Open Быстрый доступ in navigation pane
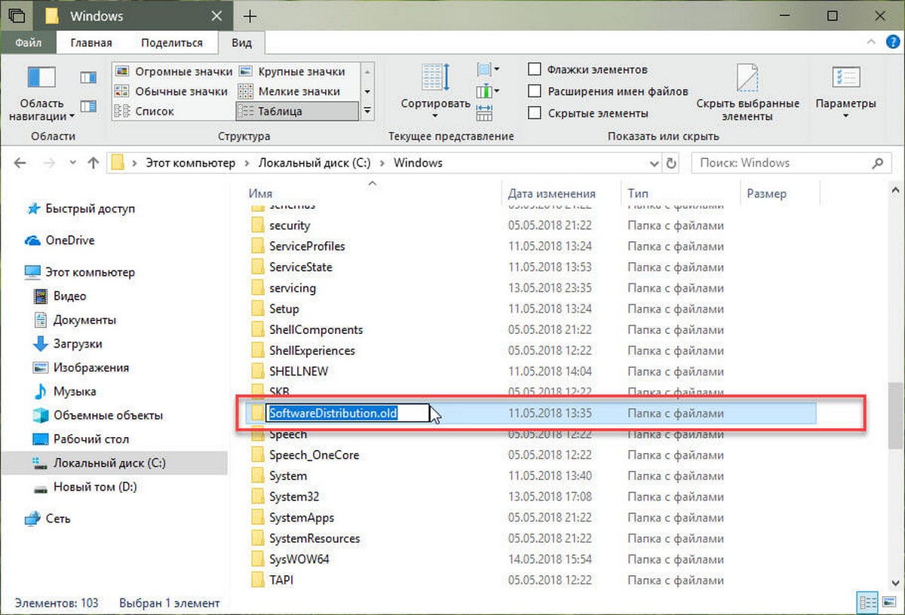The image size is (905, 615). [x=90, y=209]
